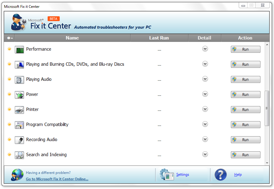The height and width of the screenshot is (189, 274).
Task: Click the star icon beside Search and Indexing
Action: (x=9, y=154)
